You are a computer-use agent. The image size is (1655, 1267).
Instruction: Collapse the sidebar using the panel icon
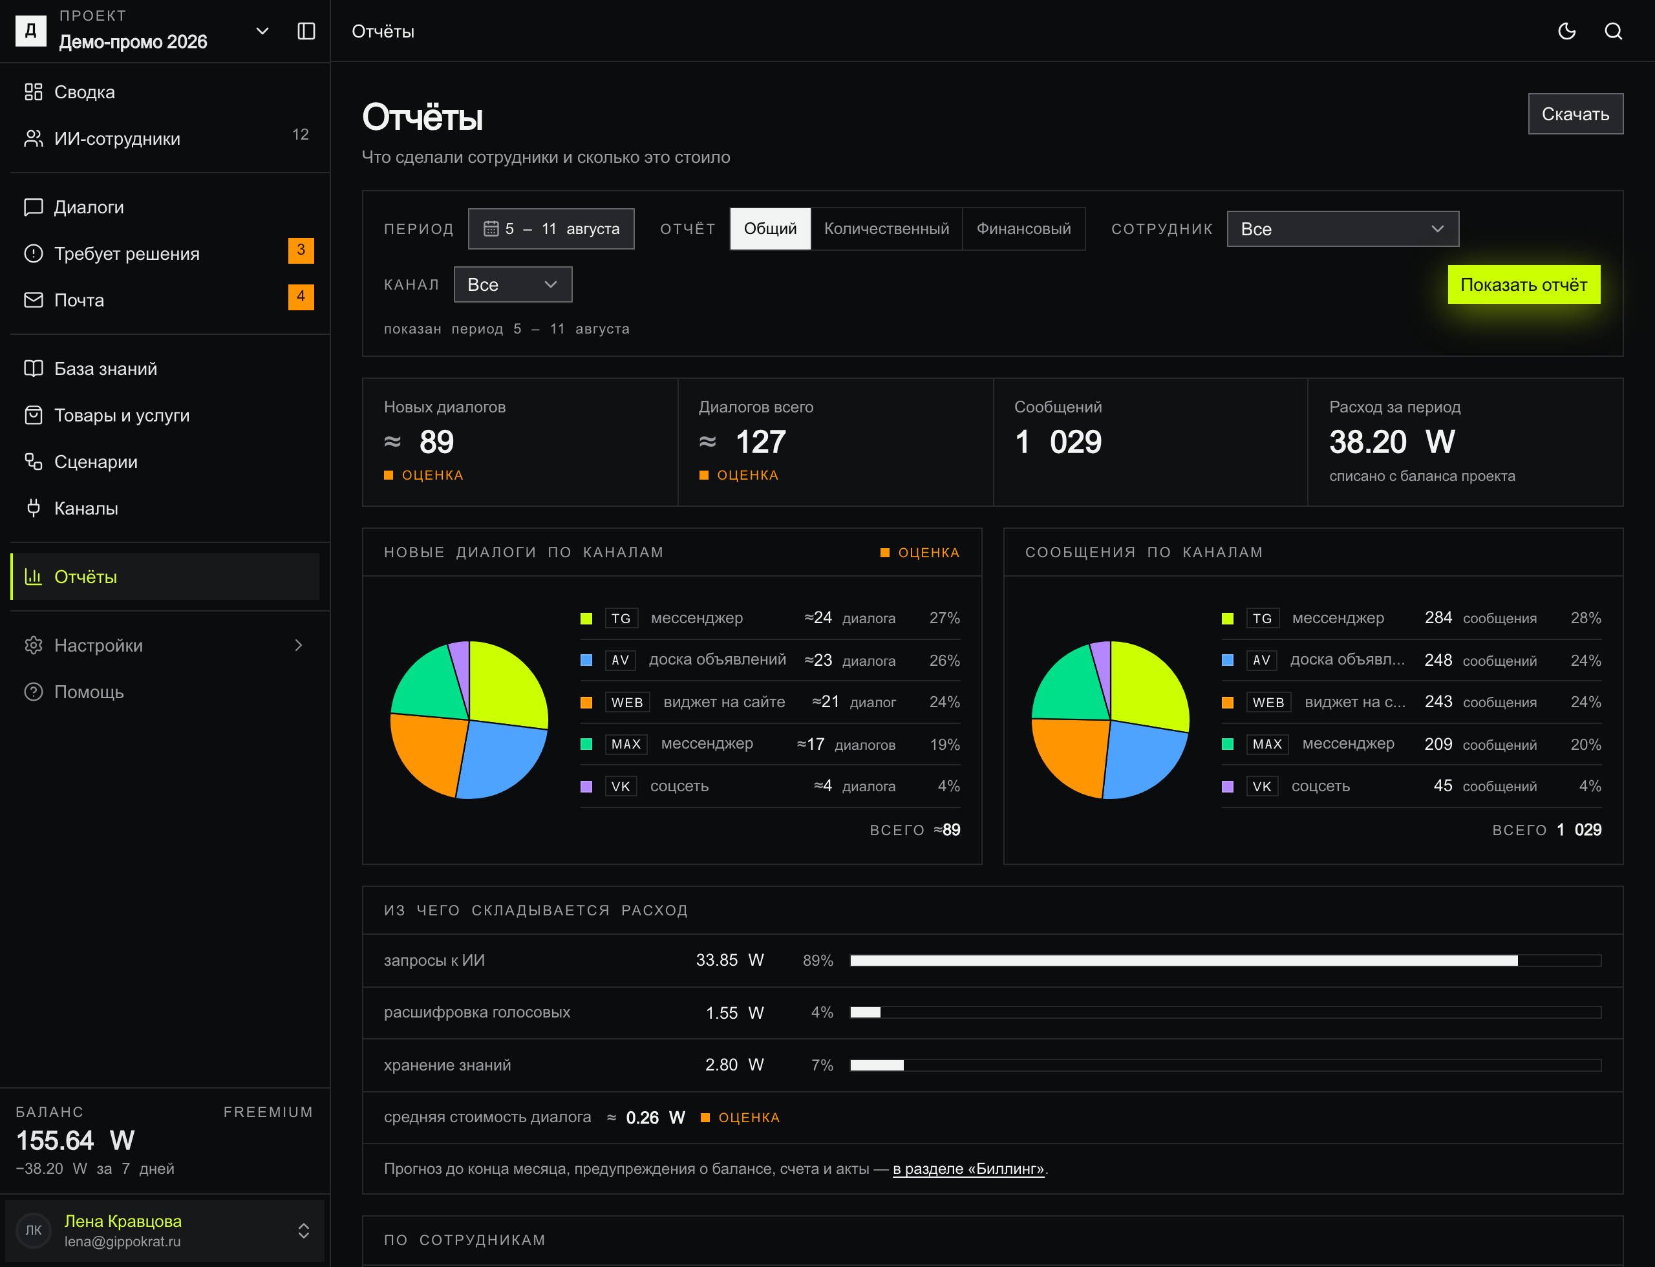click(x=306, y=31)
